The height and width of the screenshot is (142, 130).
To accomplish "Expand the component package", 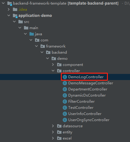I will 53,65.
